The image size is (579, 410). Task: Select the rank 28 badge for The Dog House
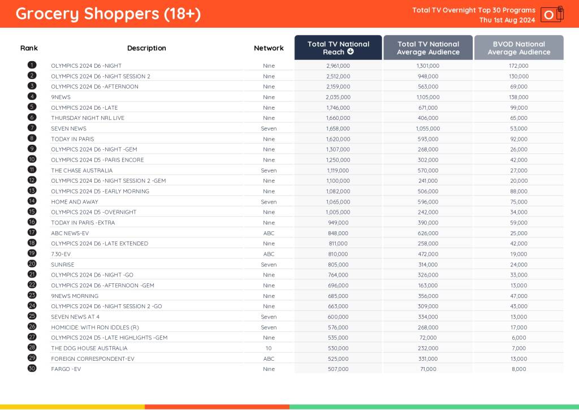tap(32, 347)
